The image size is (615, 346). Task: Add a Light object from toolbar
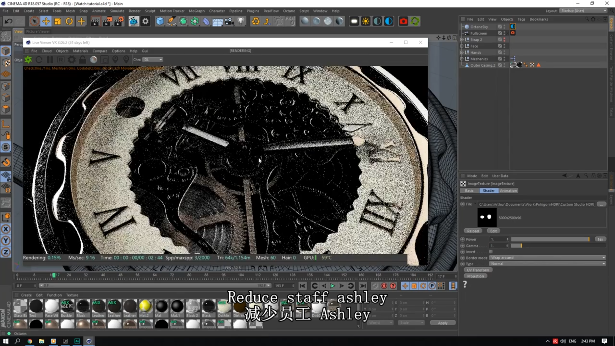click(x=241, y=21)
